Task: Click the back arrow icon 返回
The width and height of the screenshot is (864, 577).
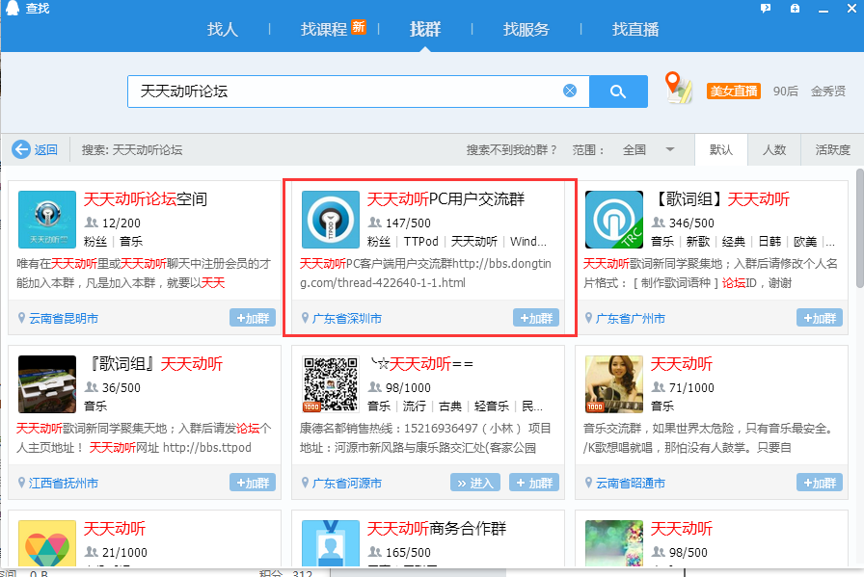Action: click(21, 149)
